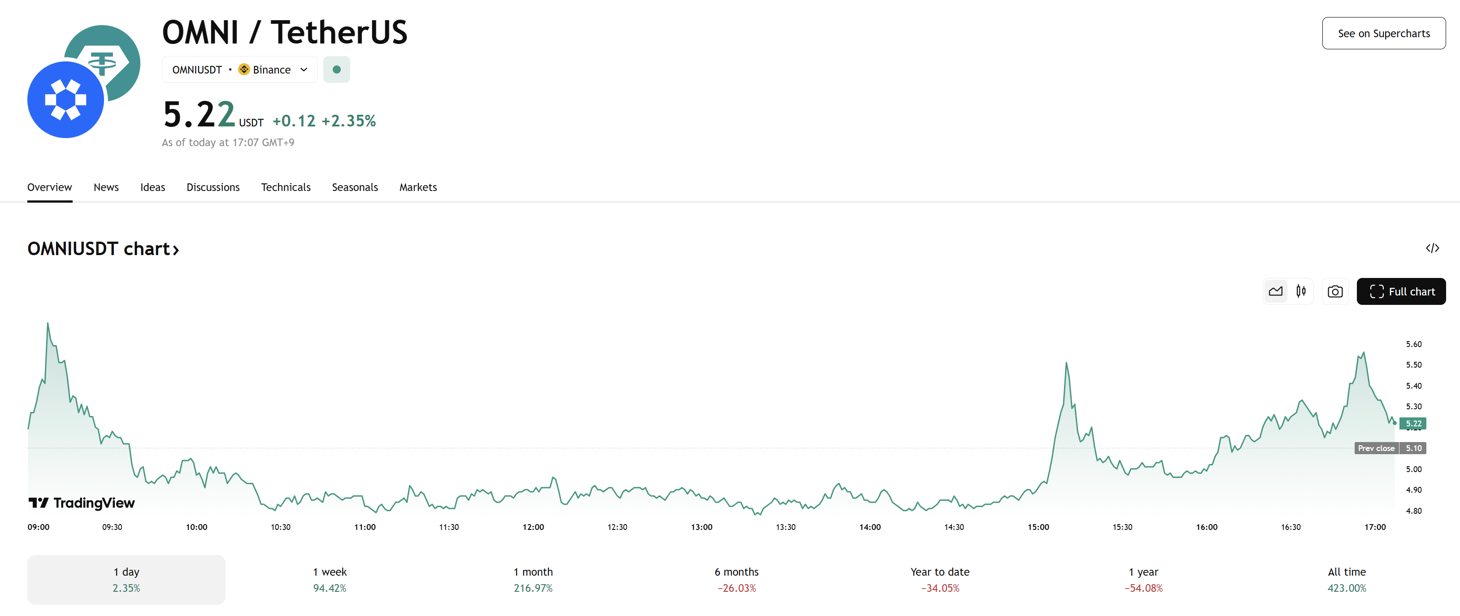
Task: Open the News tab
Action: (106, 187)
